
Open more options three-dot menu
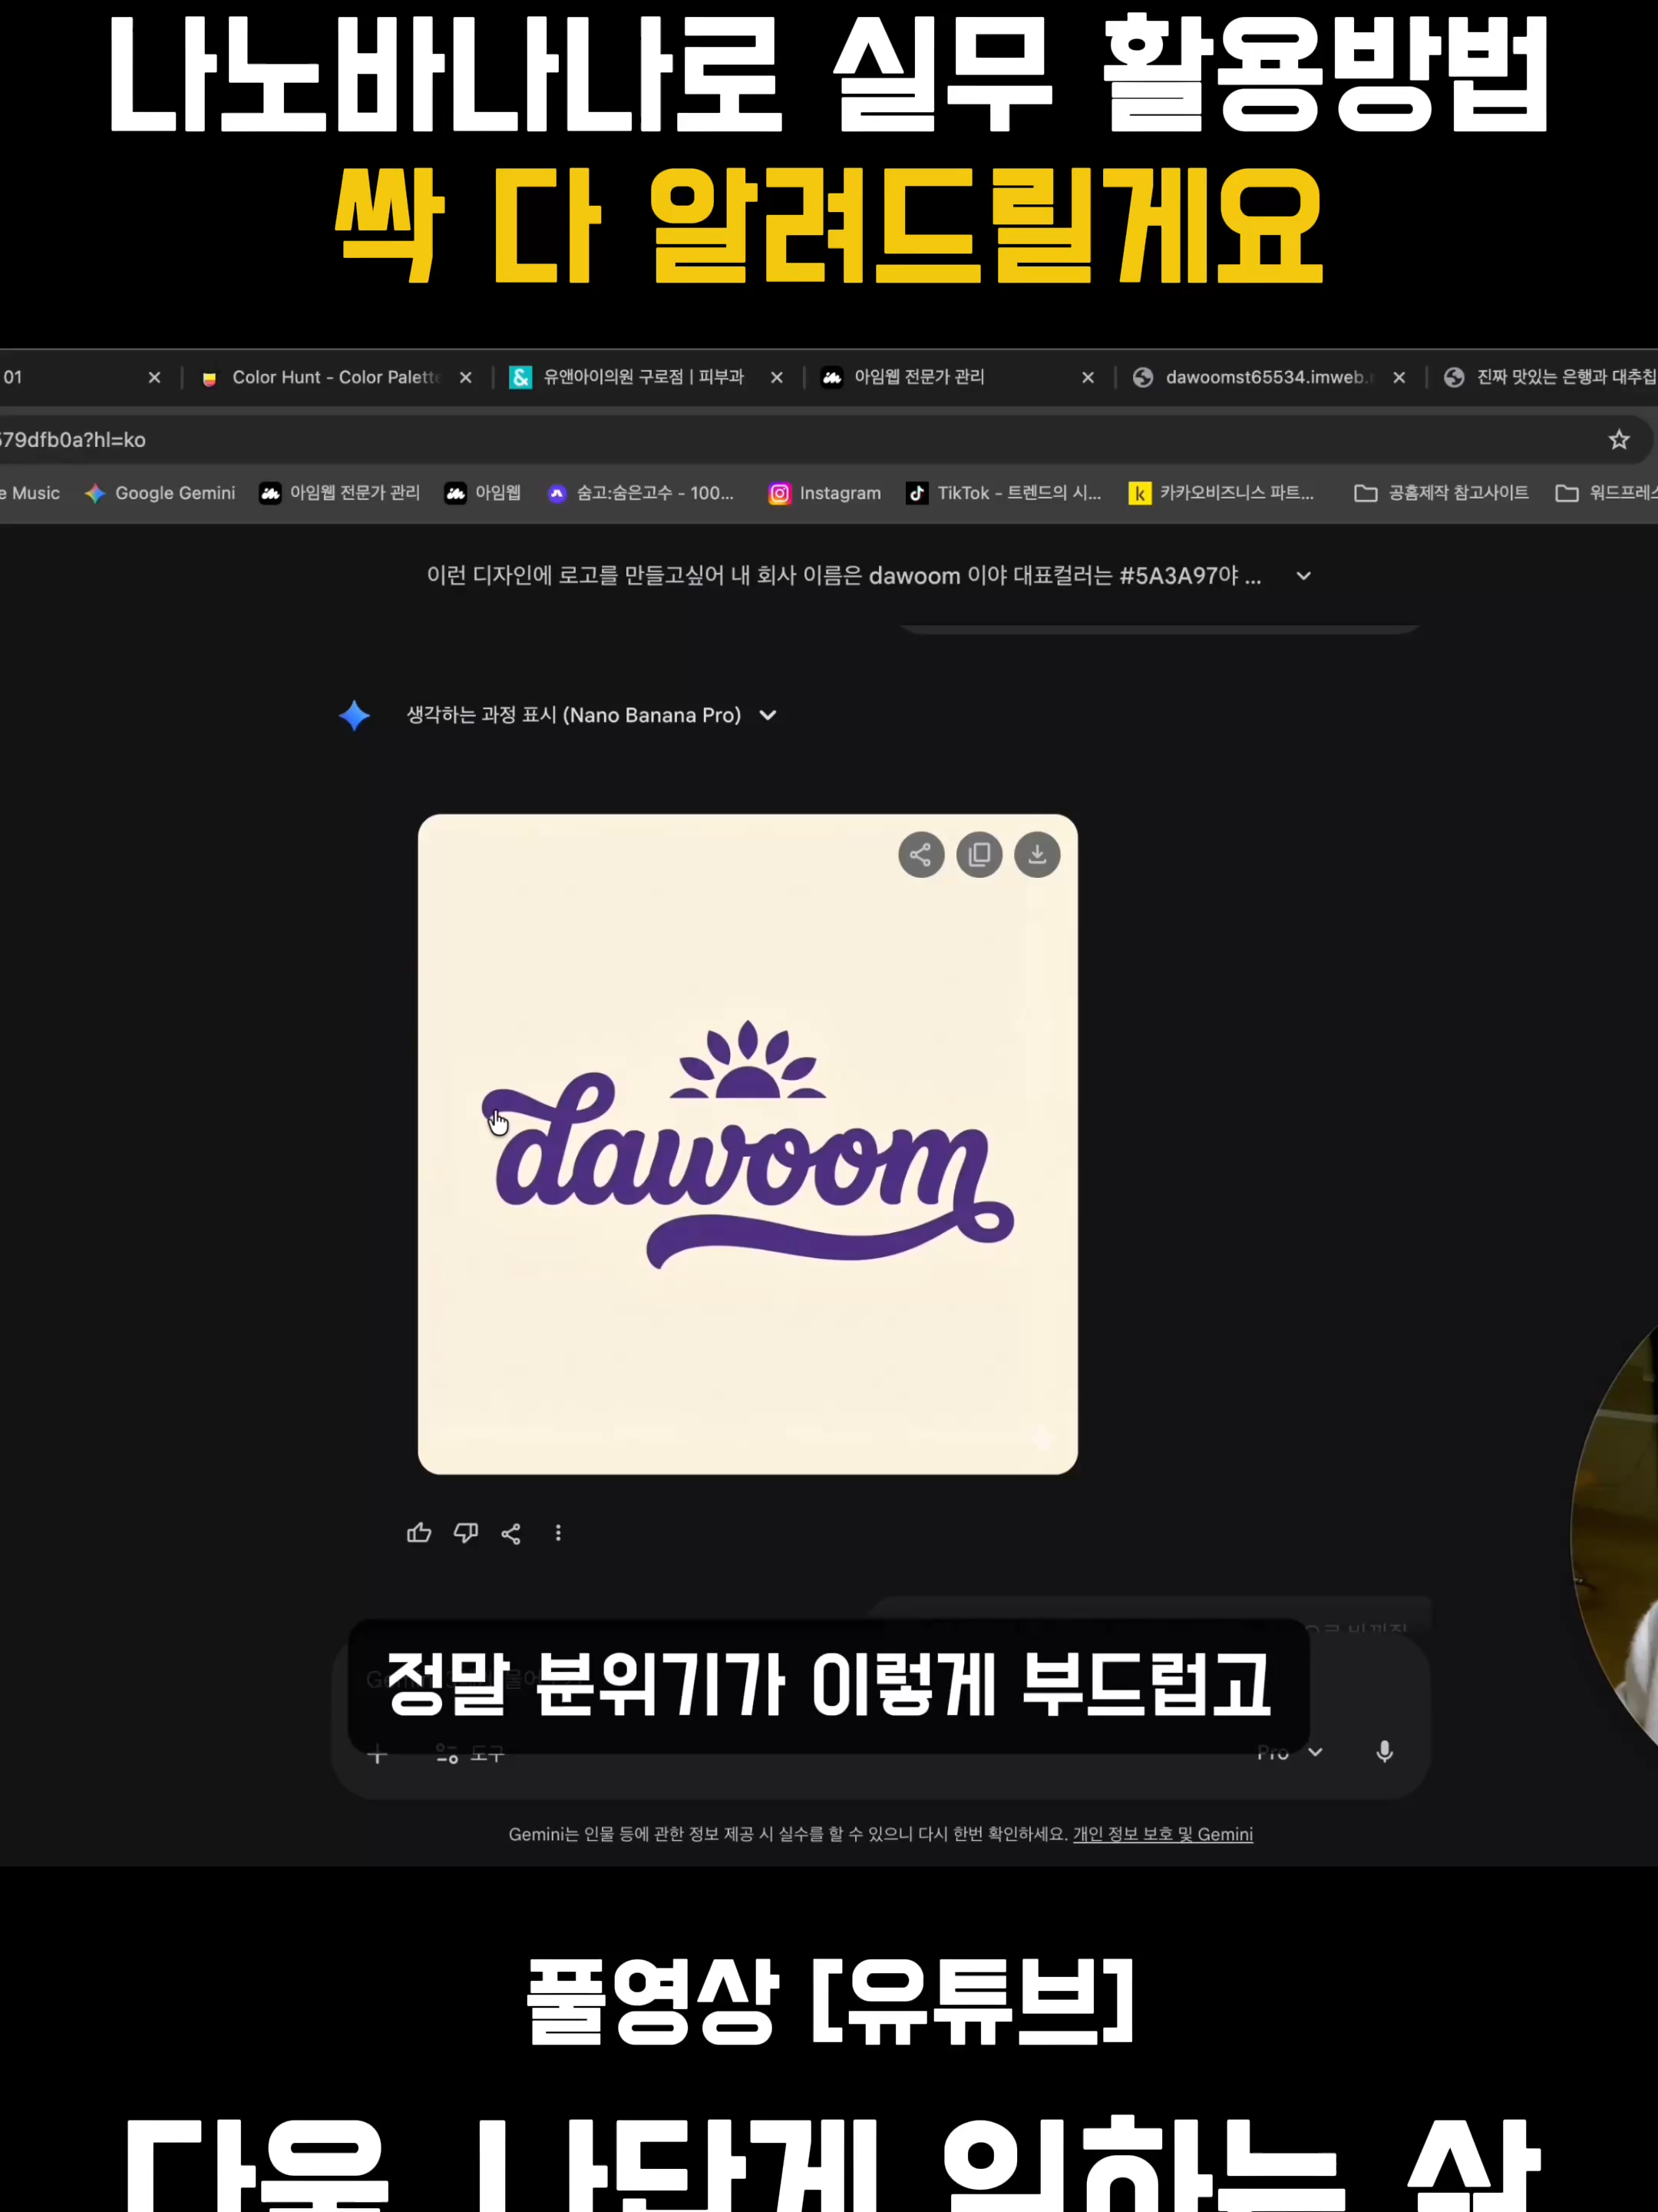click(x=558, y=1533)
